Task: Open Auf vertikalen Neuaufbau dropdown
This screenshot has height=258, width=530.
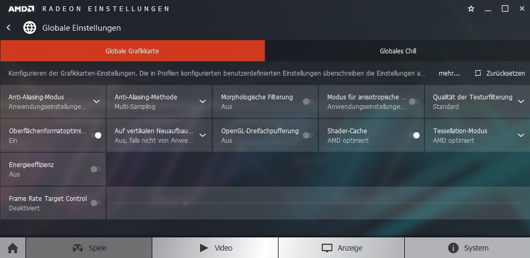Action: (203, 135)
